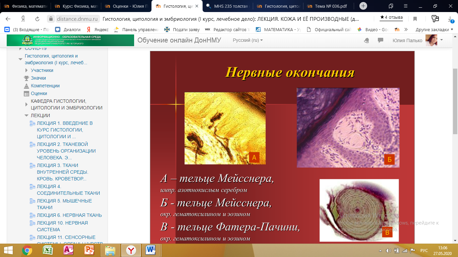Open Google Chrome from the taskbar
Viewport: 458px width, 257px height.
(x=27, y=250)
